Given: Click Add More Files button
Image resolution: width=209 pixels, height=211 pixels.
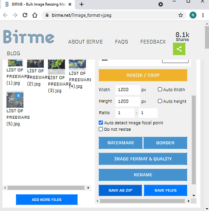Looking at the screenshot, I should pos(46,199).
